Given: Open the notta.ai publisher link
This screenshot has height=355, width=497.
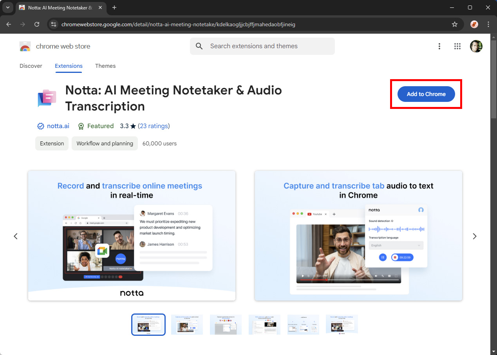Looking at the screenshot, I should (x=58, y=126).
